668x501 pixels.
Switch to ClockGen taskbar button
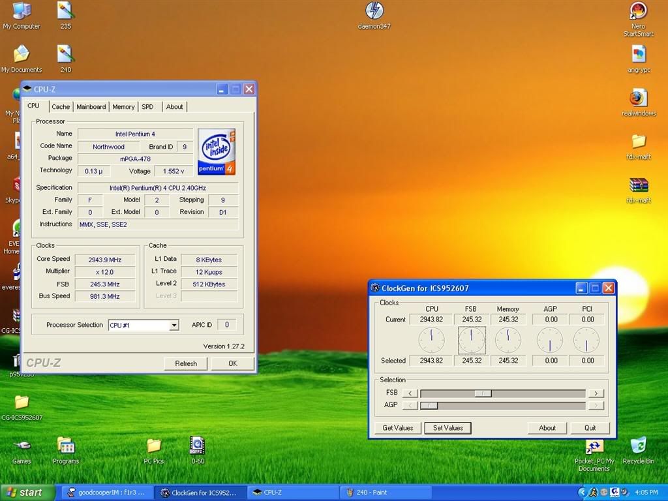200,493
